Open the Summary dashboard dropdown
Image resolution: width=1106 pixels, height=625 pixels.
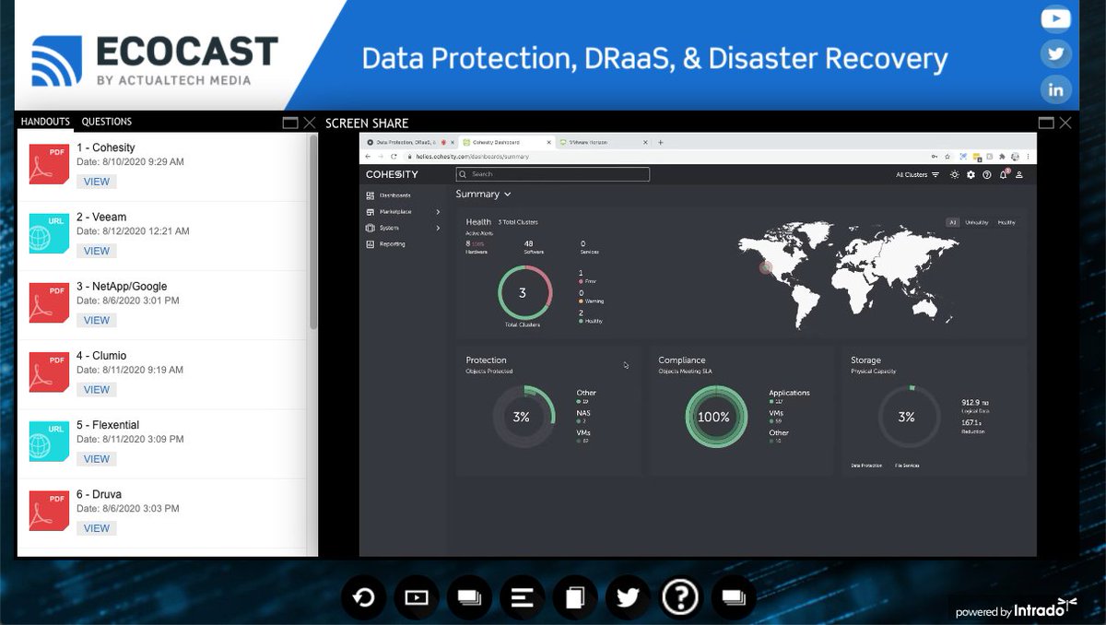483,195
